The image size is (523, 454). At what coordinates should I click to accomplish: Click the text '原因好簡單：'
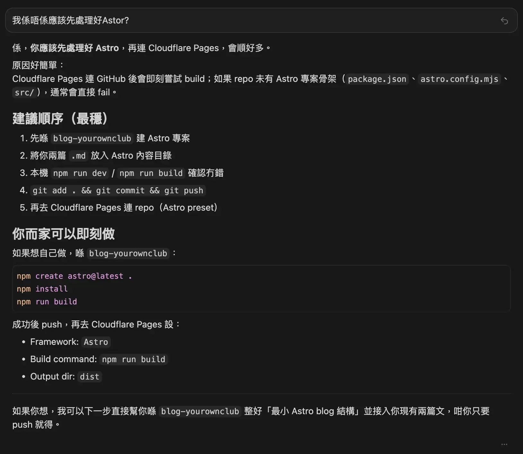(39, 65)
